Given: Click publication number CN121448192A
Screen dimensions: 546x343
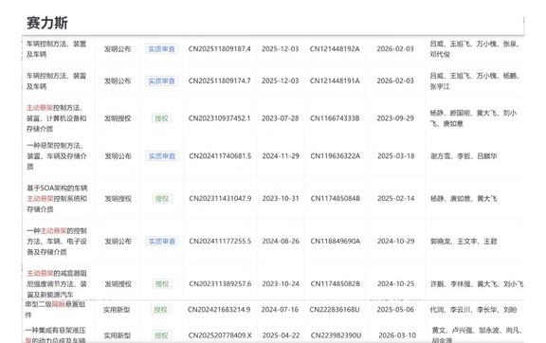Looking at the screenshot, I should [335, 48].
